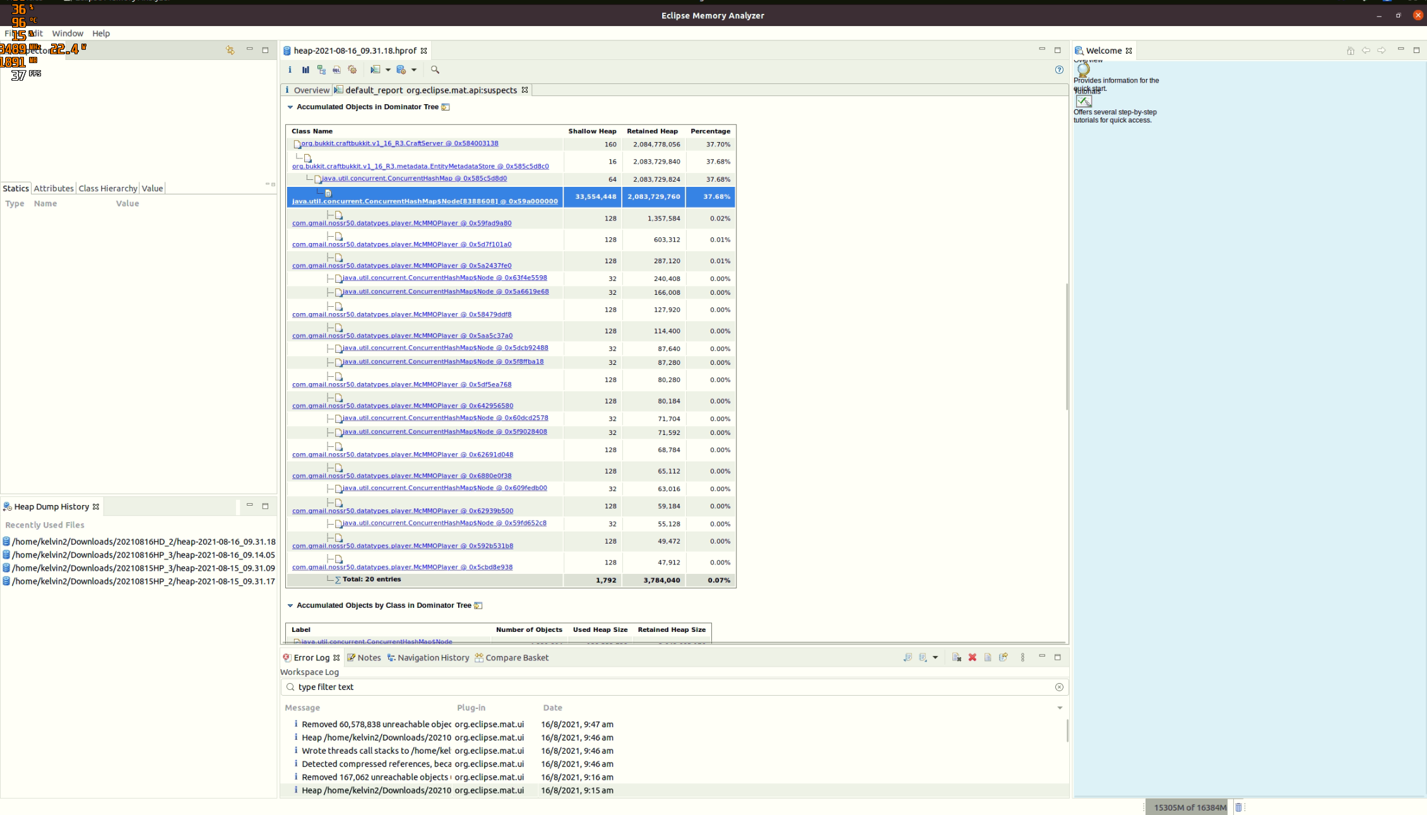The width and height of the screenshot is (1427, 815).
Task: Clear the Error Log filter text button
Action: click(x=1059, y=687)
